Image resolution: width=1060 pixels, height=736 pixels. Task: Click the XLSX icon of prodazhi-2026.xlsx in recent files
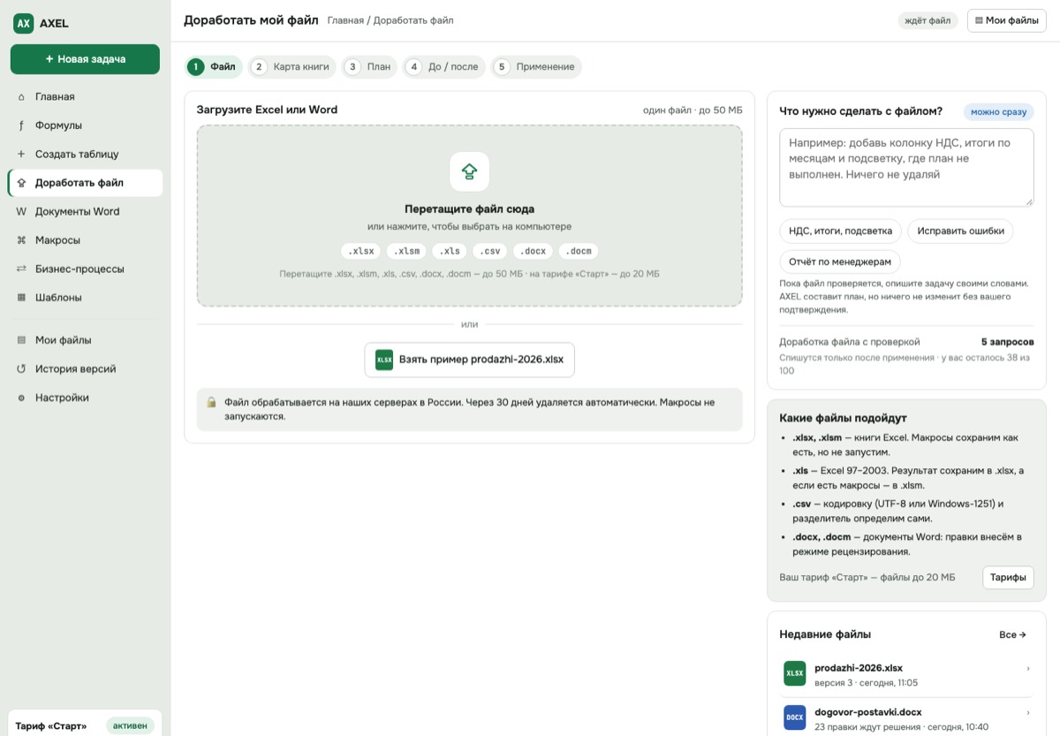point(795,673)
